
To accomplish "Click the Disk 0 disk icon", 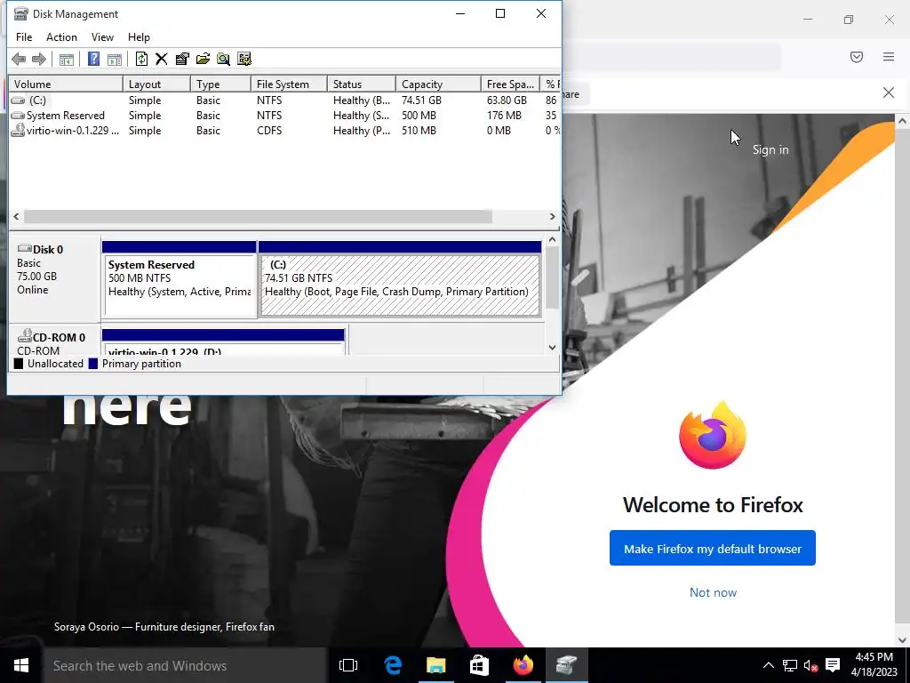I will 24,249.
